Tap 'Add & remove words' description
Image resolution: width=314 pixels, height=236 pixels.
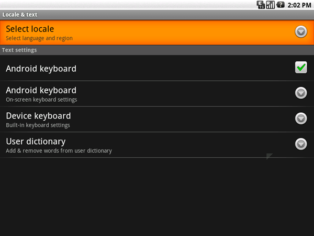[x=59, y=151]
